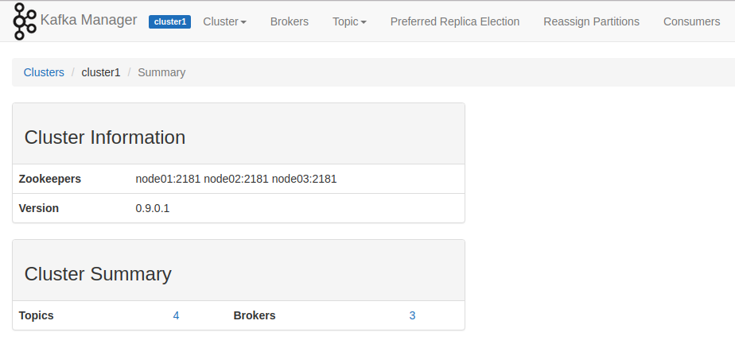
Task: Click the Clusters breadcrumb link
Action: 44,72
